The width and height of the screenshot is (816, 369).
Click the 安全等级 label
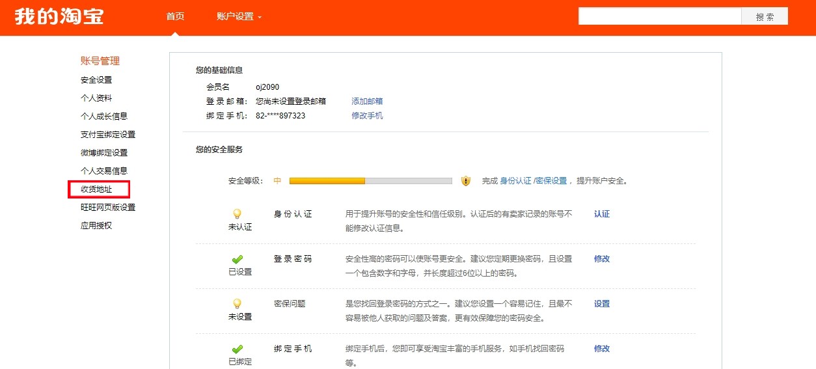click(x=246, y=181)
